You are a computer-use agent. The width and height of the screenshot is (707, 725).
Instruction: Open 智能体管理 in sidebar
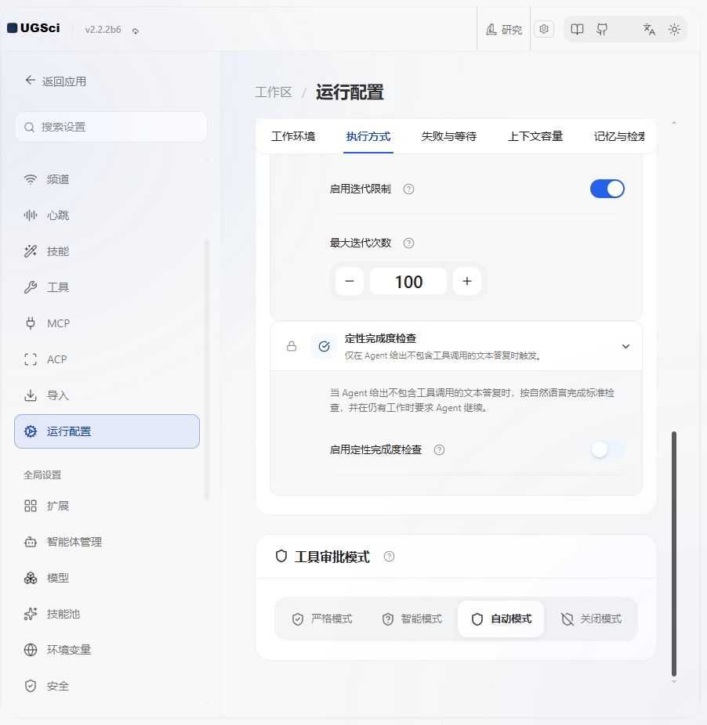107,542
